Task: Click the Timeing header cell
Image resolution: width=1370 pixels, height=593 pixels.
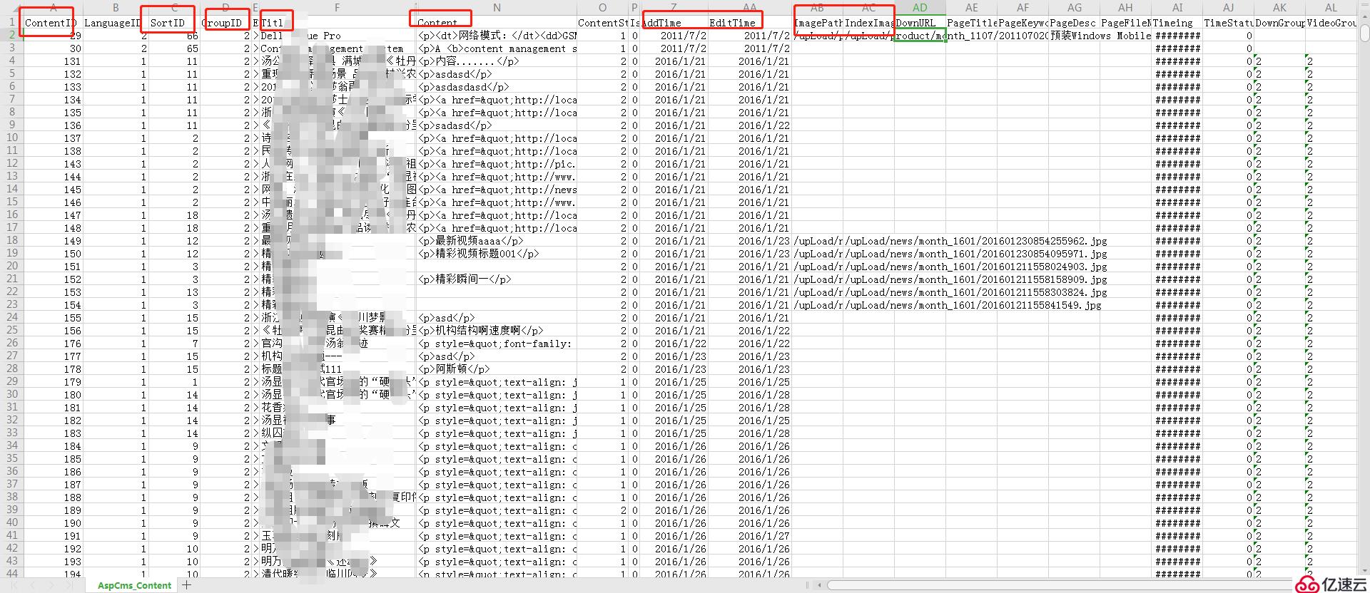Action: tap(1177, 23)
